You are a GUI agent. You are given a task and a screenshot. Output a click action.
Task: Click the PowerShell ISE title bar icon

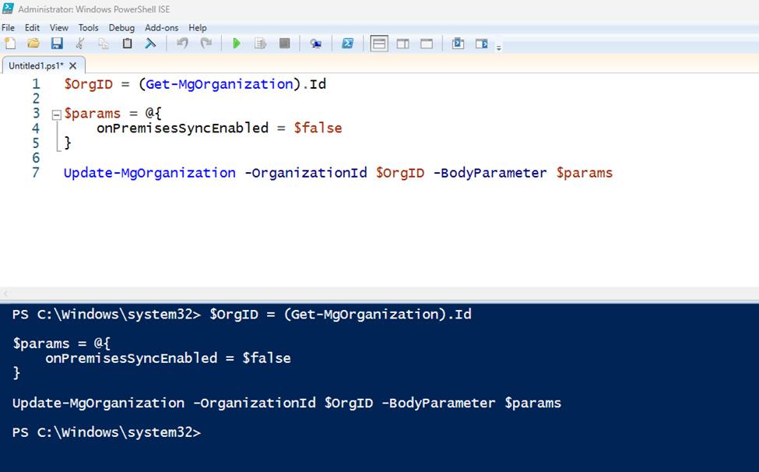[8, 9]
